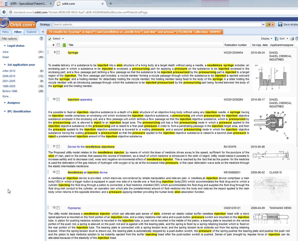Click the Sort ascending arrow icon
This screenshot has width=298, height=241.
(276, 39)
